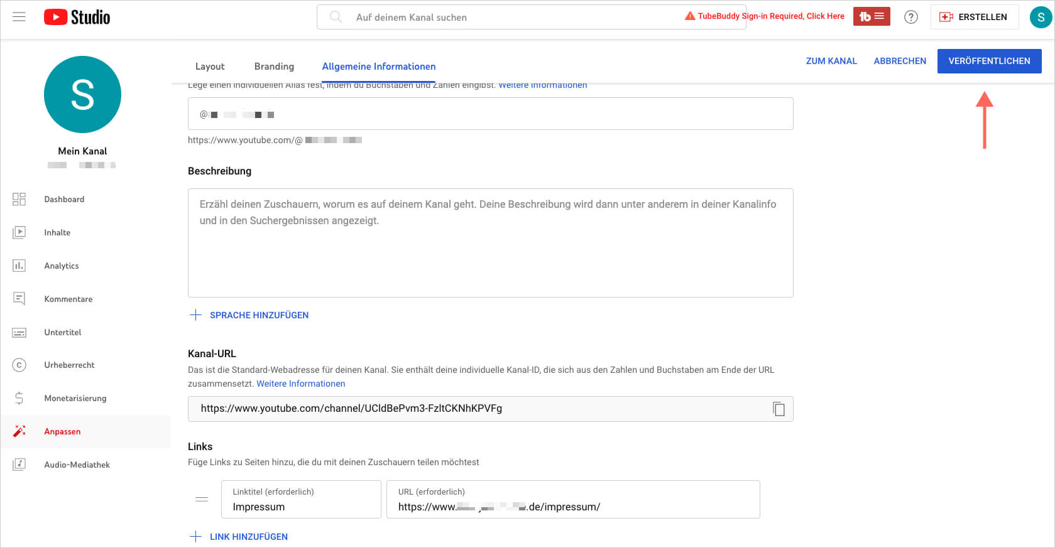
Task: Open the help question mark icon
Action: pos(910,17)
